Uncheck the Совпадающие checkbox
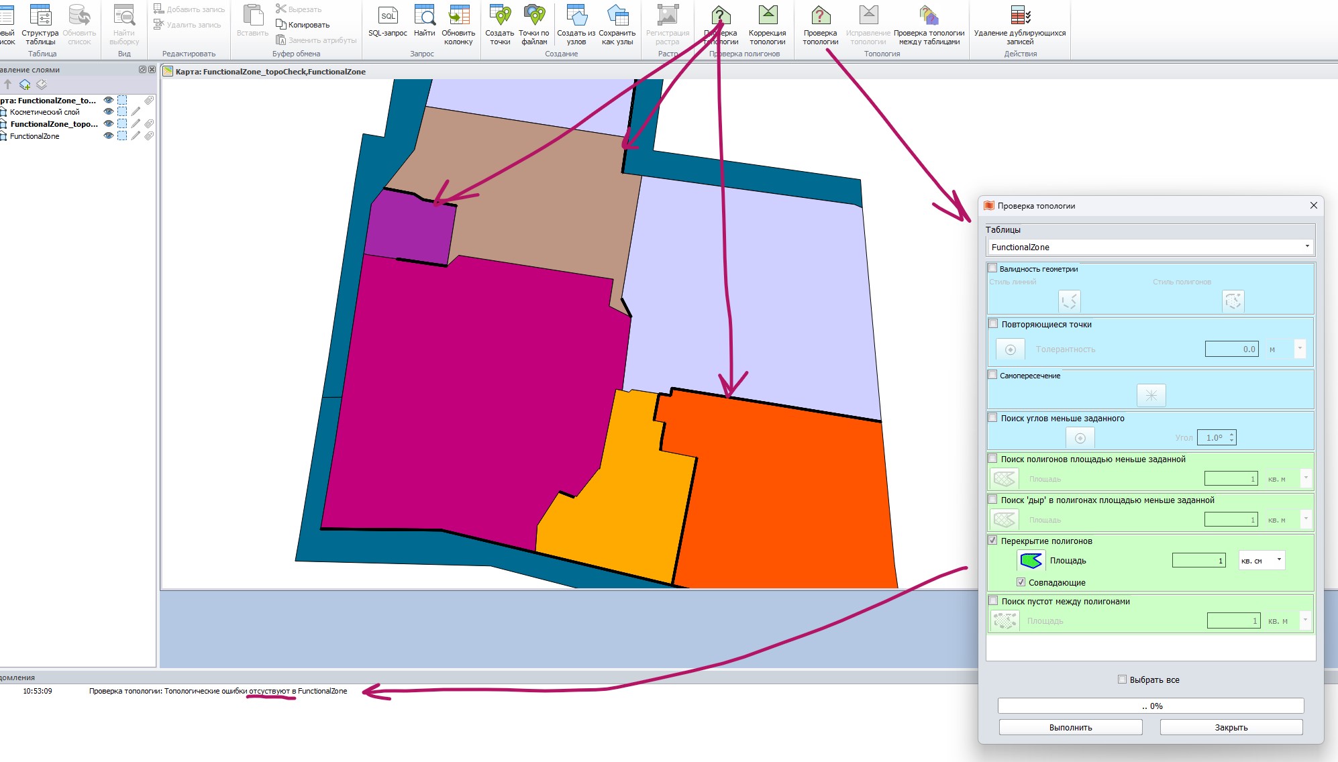The height and width of the screenshot is (762, 1338). (x=1021, y=582)
